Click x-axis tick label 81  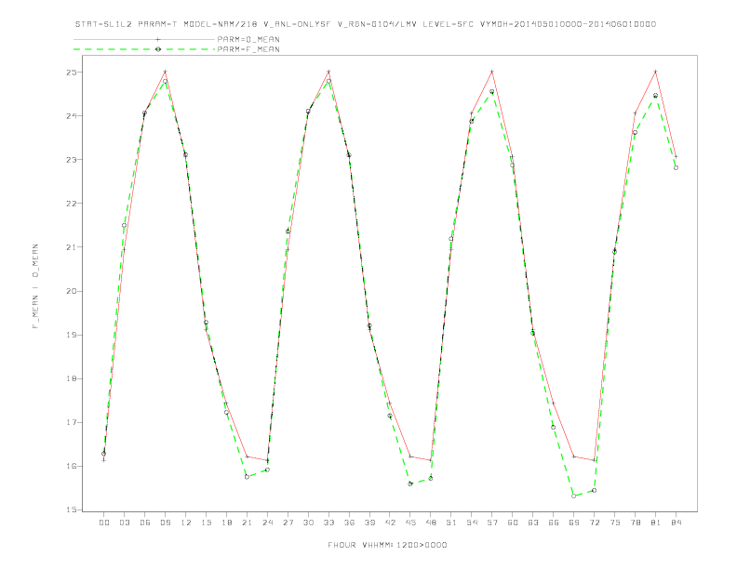coord(656,523)
